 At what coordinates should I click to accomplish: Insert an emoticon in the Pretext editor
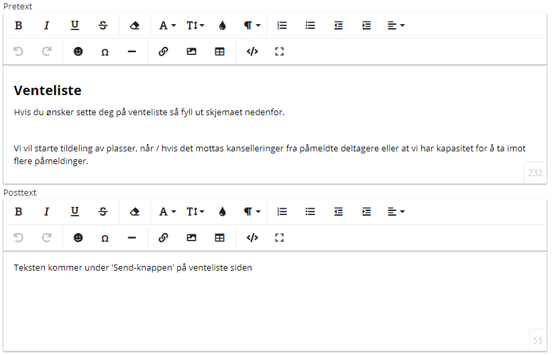pyautogui.click(x=78, y=52)
